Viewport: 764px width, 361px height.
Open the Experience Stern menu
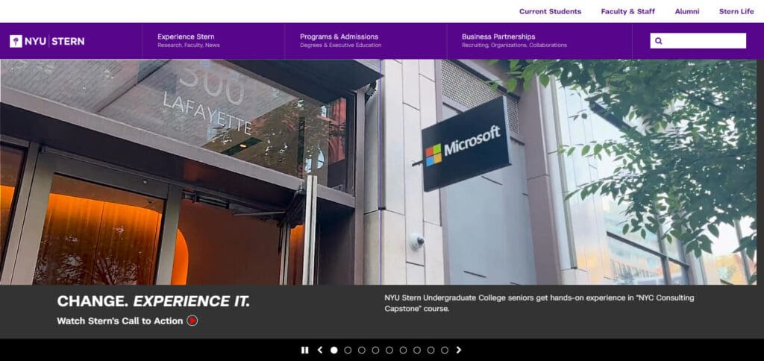[x=189, y=40]
